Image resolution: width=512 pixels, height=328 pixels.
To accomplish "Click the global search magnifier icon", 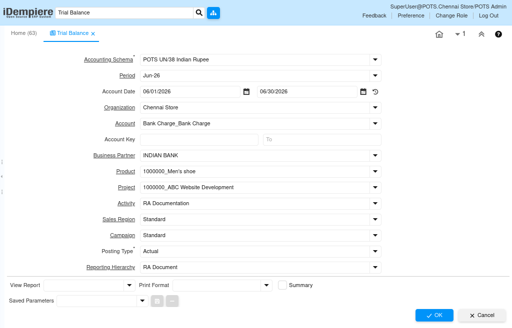I will coord(199,12).
